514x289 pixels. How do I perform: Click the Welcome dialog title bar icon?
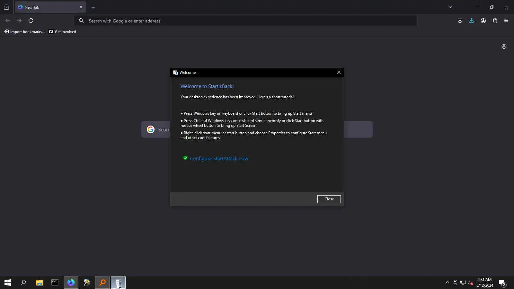(x=175, y=73)
